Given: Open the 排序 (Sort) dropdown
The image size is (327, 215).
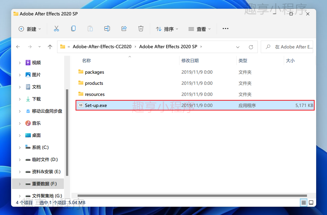Looking at the screenshot, I should pyautogui.click(x=167, y=29).
